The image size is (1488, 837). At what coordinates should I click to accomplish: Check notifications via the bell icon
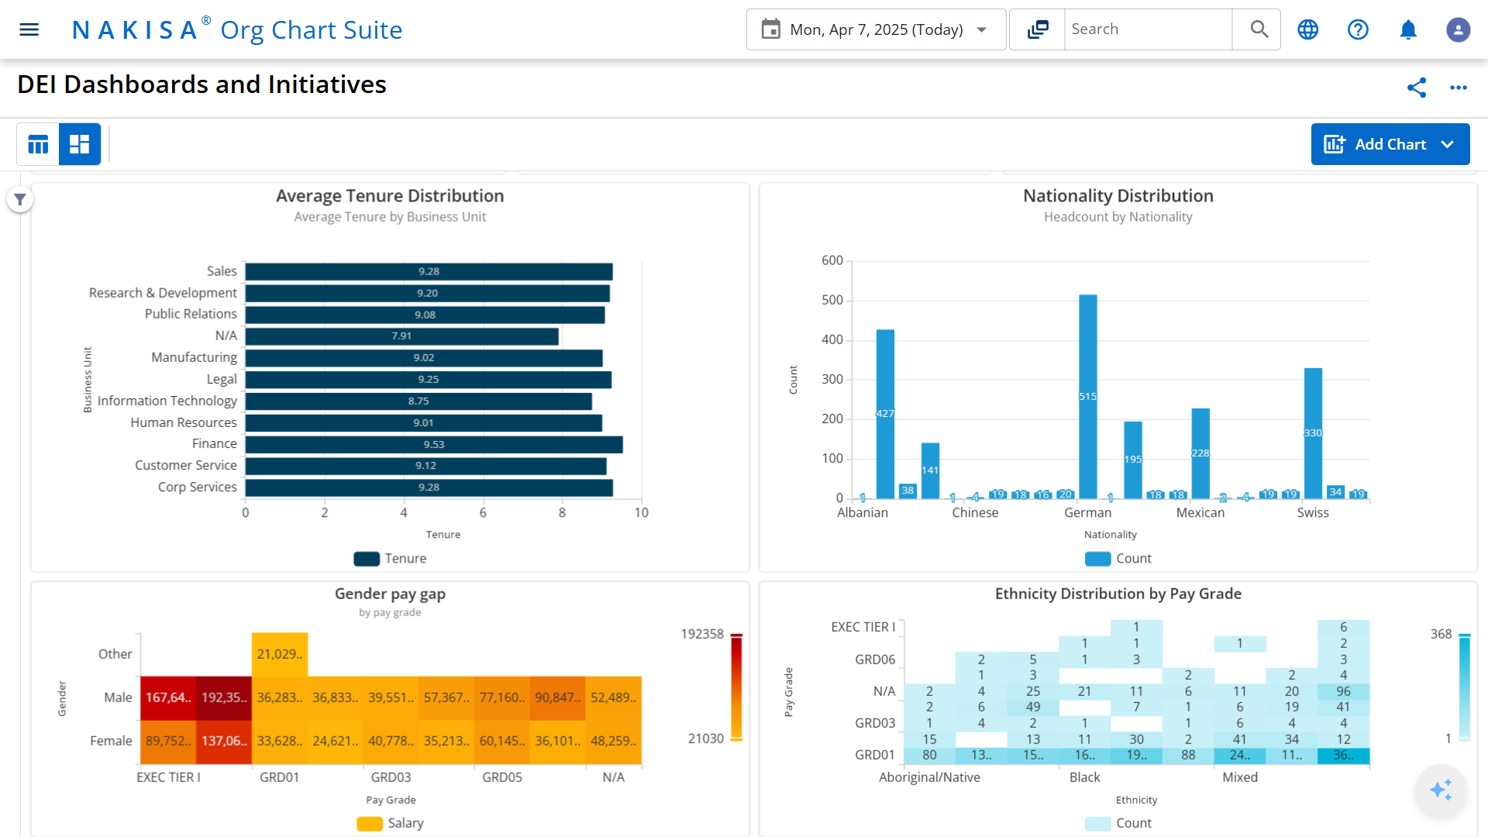(1408, 29)
